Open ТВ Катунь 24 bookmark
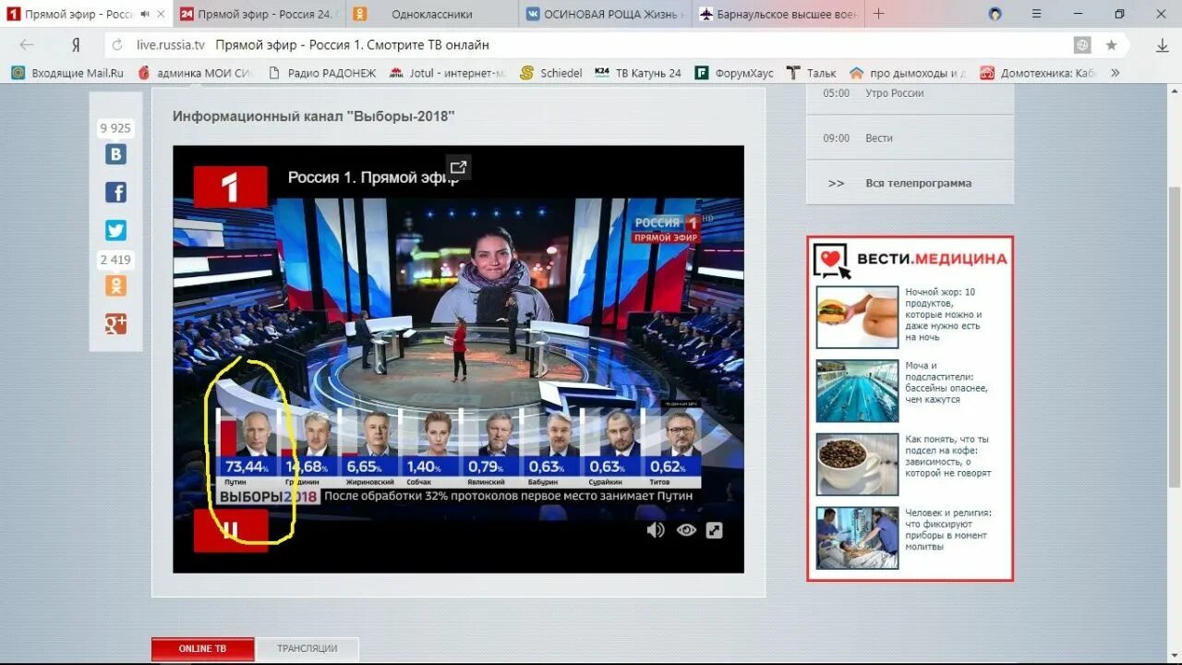Screen dimensions: 1182x665 pyautogui.click(x=638, y=73)
